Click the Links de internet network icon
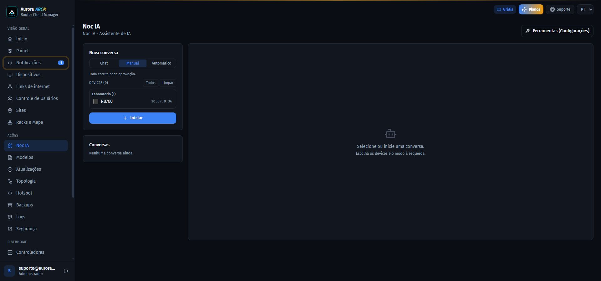Image resolution: width=601 pixels, height=281 pixels. click(10, 87)
